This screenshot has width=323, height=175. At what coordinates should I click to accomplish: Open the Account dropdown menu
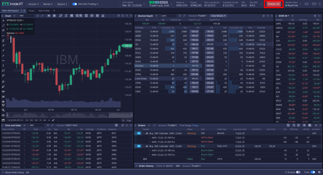click(33, 4)
